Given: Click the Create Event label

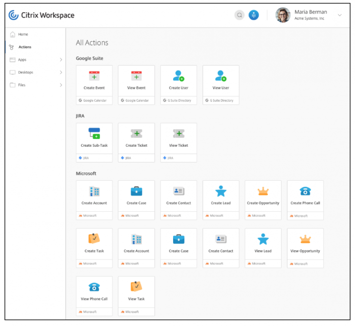Looking at the screenshot, I should [x=94, y=88].
